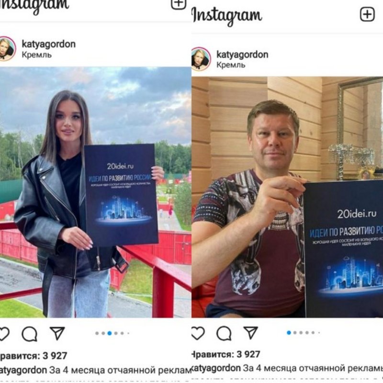Open katyagordon avatar in right post header
The height and width of the screenshot is (383, 383).
[201, 59]
